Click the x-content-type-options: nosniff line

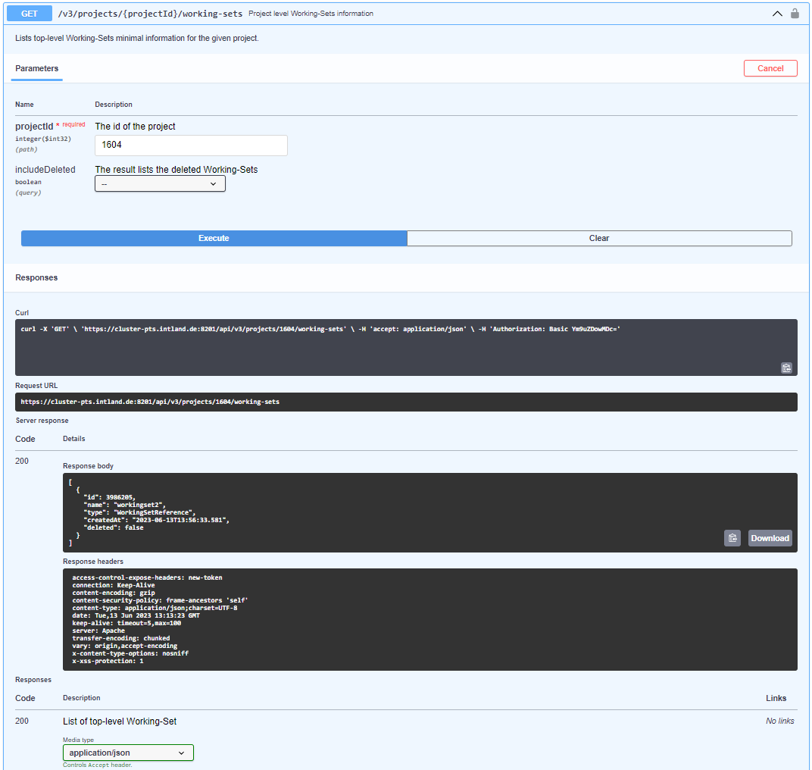tap(130, 653)
